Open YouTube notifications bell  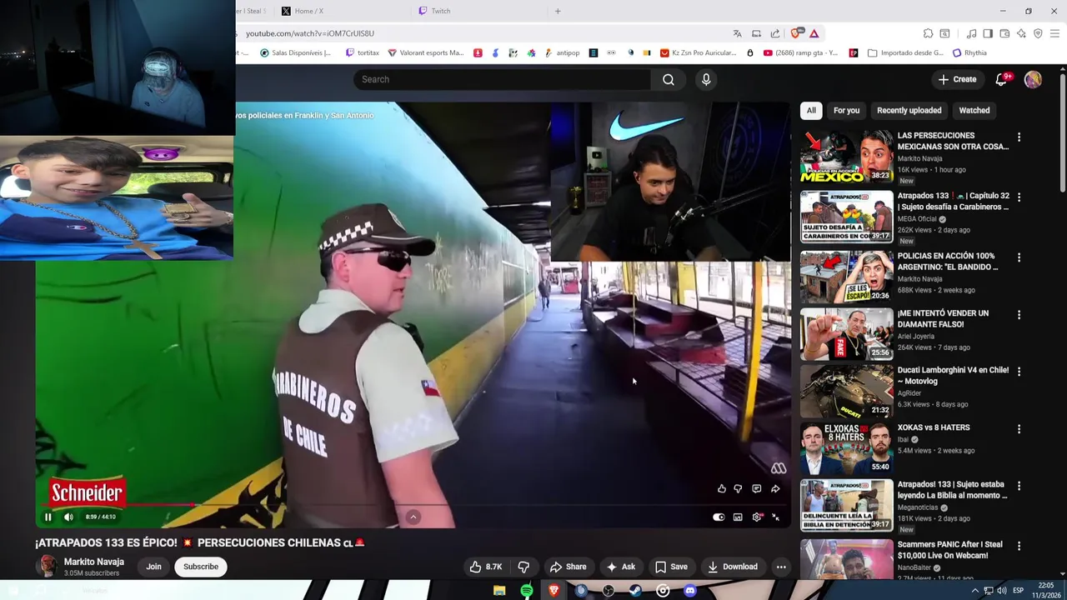1001,79
